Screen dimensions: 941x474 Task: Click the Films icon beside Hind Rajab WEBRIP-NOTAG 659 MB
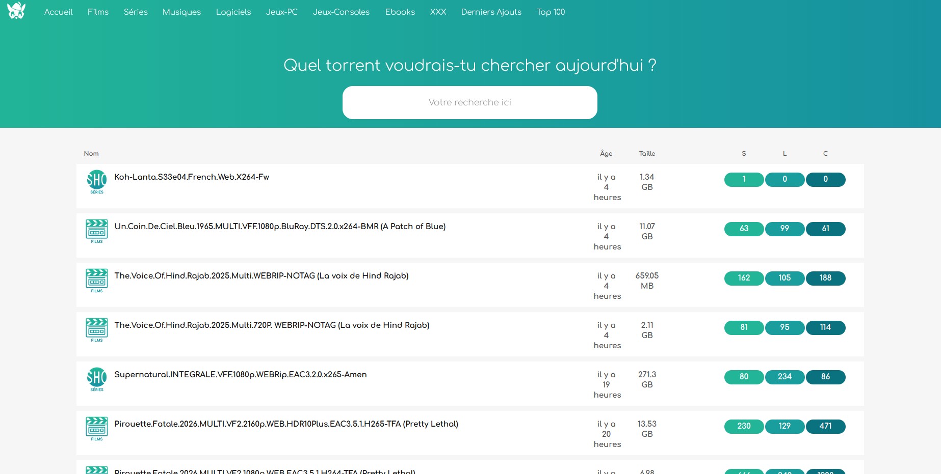point(96,280)
